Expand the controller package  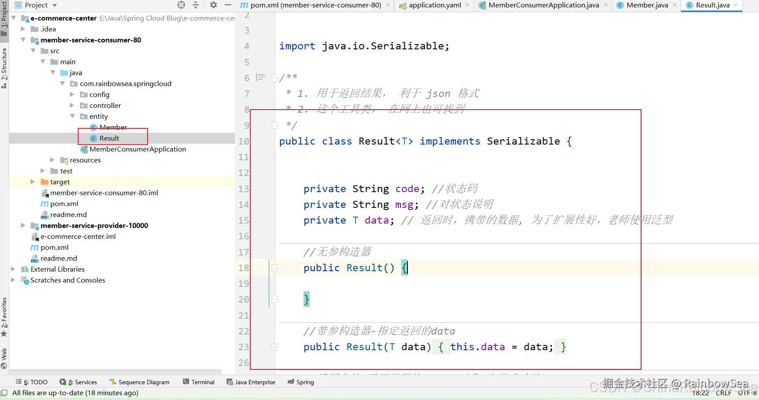tap(72, 105)
